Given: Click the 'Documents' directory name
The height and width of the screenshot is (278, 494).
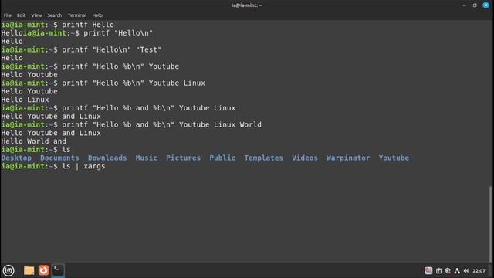Looking at the screenshot, I should point(59,158).
